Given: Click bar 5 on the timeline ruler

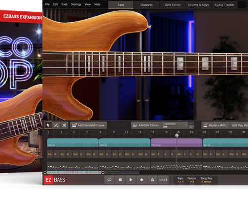Looking at the screenshot, I should 74,132.
